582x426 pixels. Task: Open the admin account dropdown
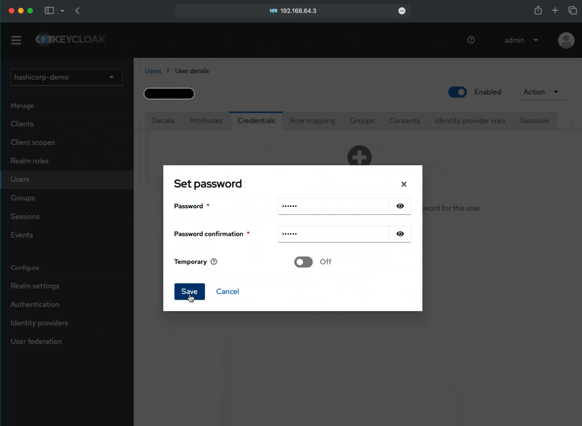coord(521,40)
